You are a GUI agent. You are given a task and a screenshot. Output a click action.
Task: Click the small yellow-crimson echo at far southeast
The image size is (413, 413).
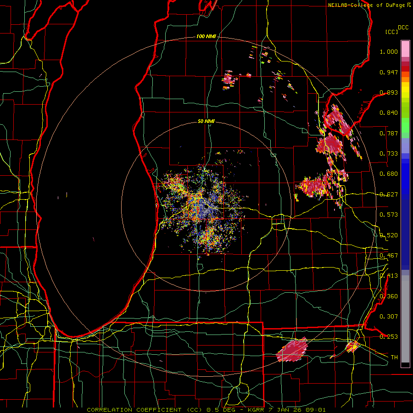[x=352, y=346]
